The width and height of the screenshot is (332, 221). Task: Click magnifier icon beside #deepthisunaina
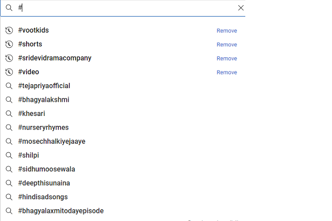[x=9, y=183]
